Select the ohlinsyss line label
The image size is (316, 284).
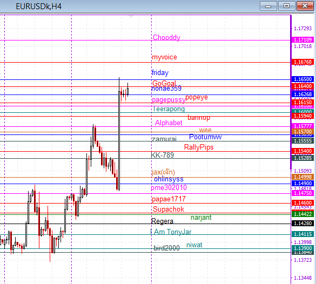tap(169, 179)
